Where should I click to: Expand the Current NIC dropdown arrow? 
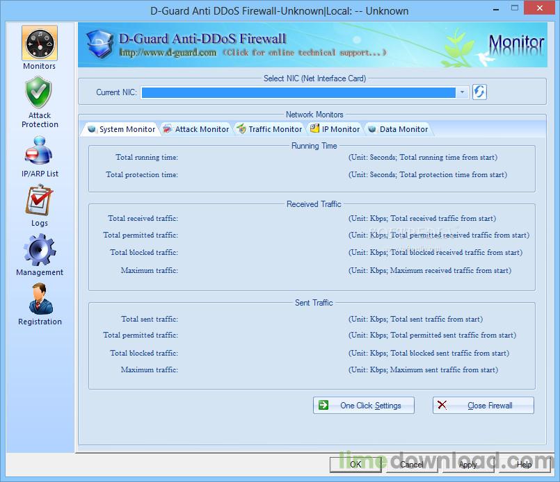(462, 92)
